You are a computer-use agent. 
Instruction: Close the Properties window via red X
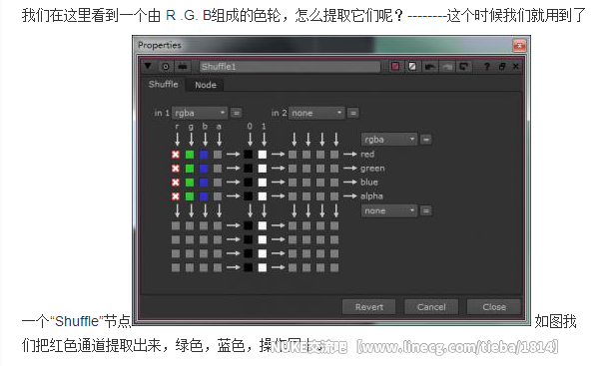[x=519, y=46]
